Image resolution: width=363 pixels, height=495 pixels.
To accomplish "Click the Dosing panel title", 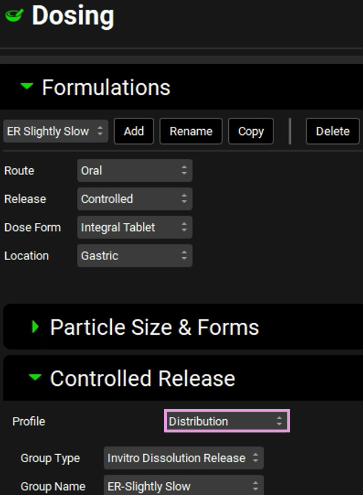I will coord(73,16).
